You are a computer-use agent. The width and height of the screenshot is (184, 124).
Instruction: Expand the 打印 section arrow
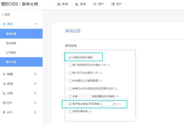tap(35, 103)
